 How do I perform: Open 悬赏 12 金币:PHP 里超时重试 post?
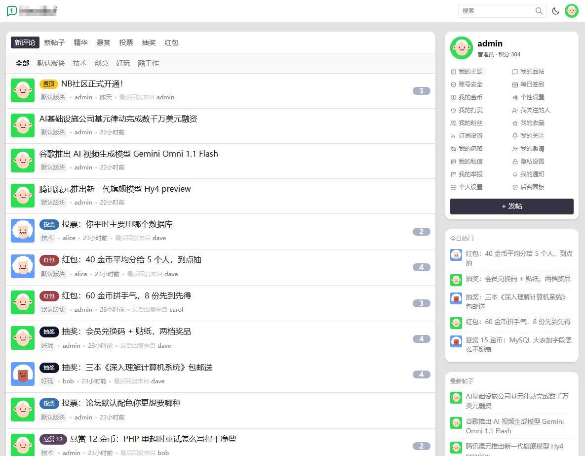tap(153, 439)
